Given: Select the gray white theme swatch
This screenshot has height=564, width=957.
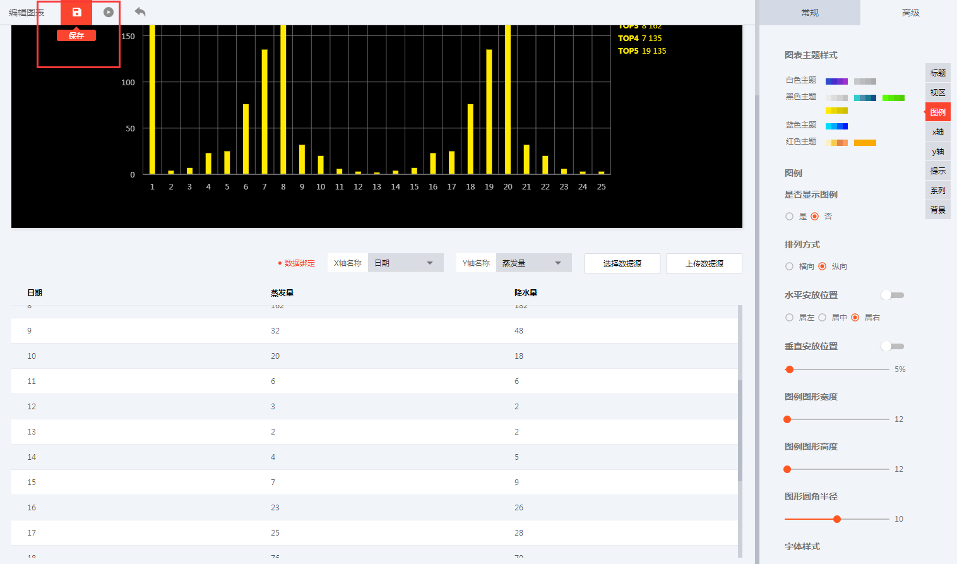Looking at the screenshot, I should [865, 81].
